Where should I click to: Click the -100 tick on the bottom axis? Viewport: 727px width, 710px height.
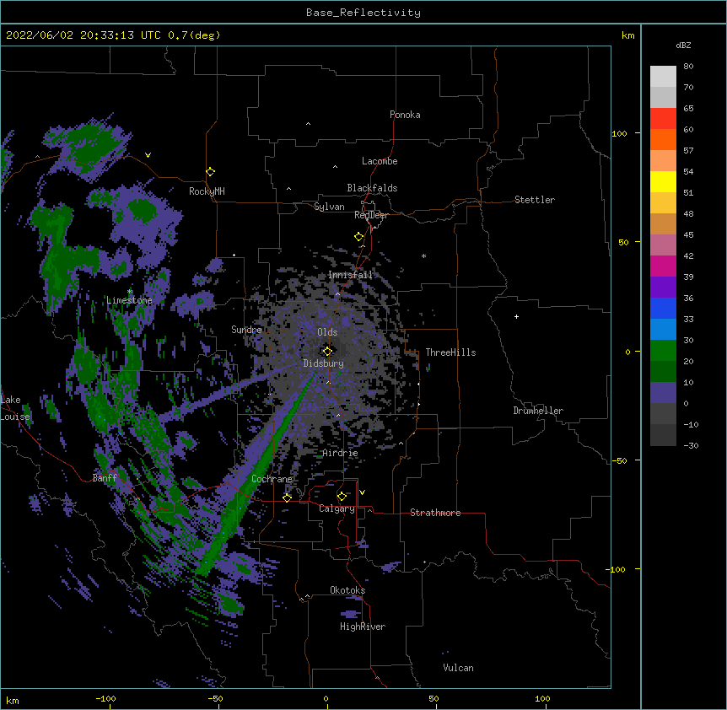105,698
